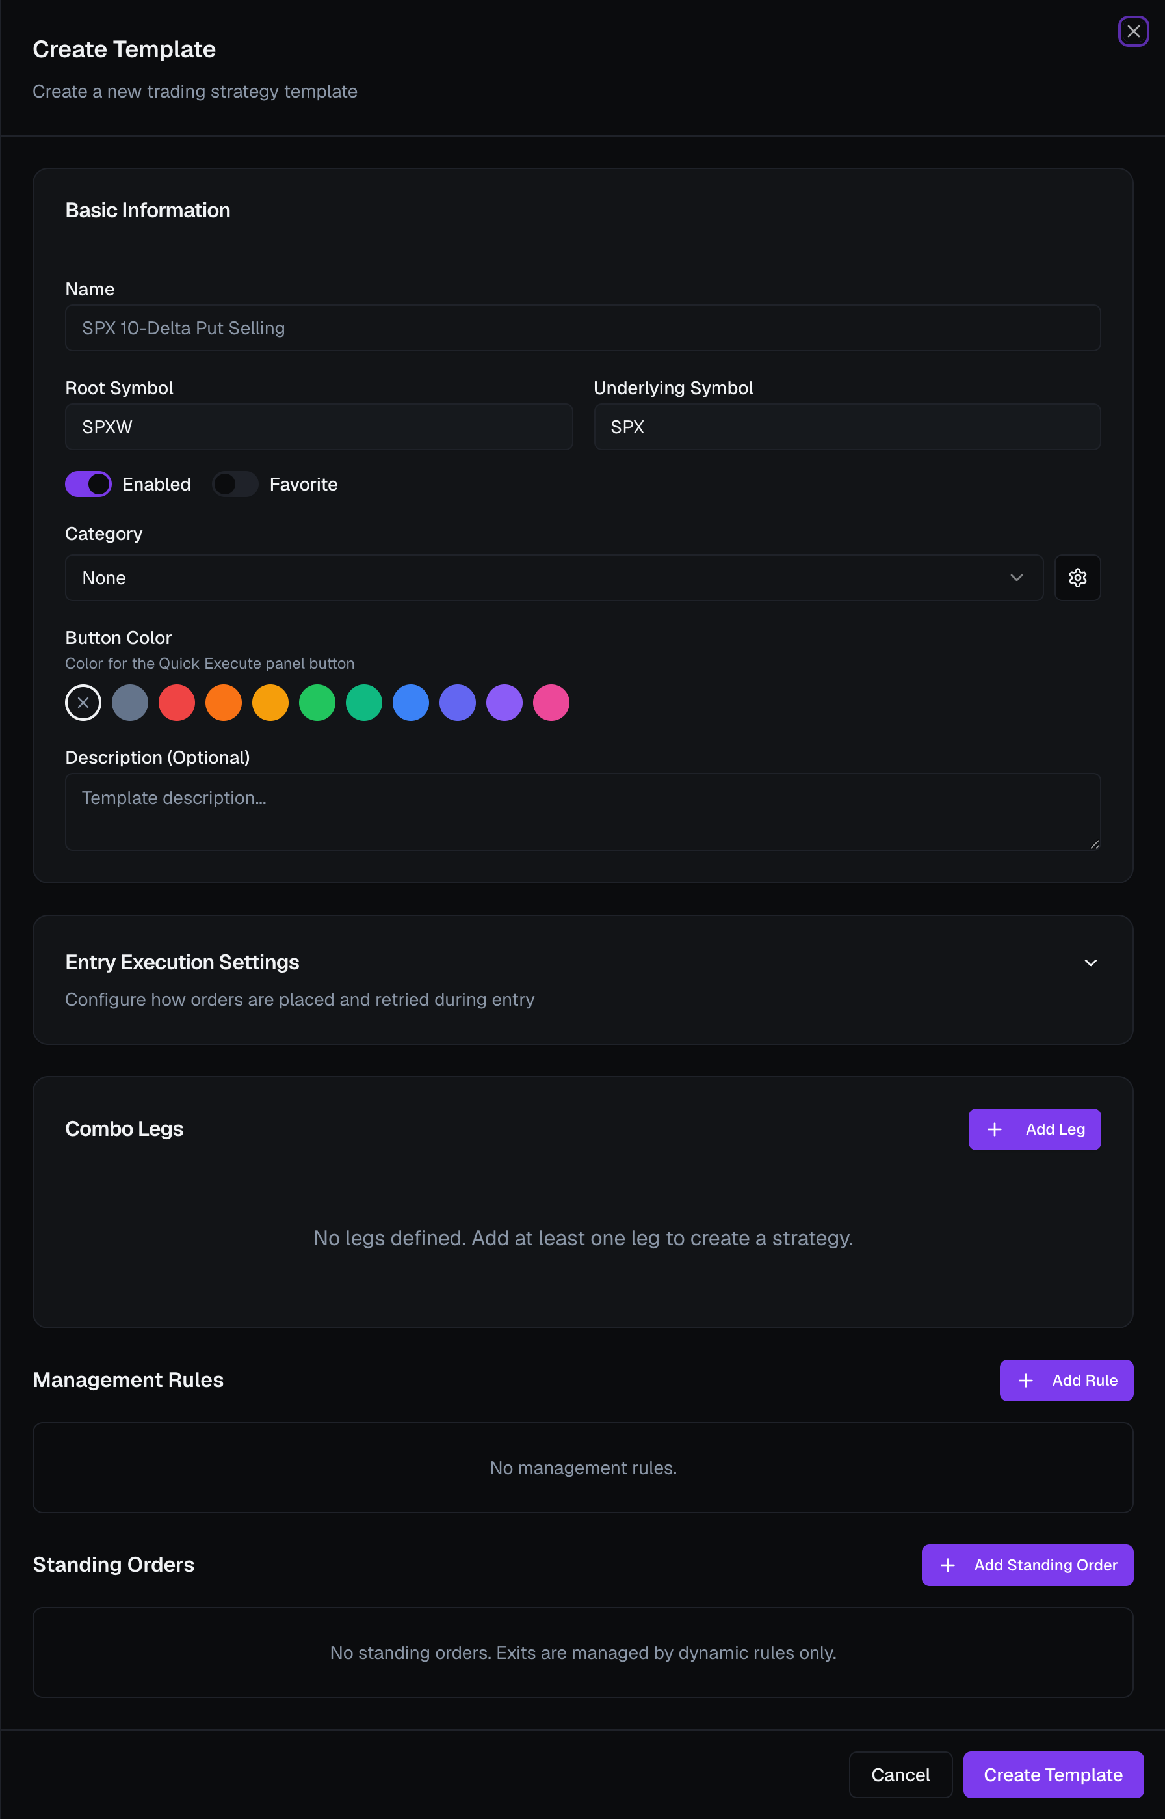Pick the red button color

click(x=177, y=703)
